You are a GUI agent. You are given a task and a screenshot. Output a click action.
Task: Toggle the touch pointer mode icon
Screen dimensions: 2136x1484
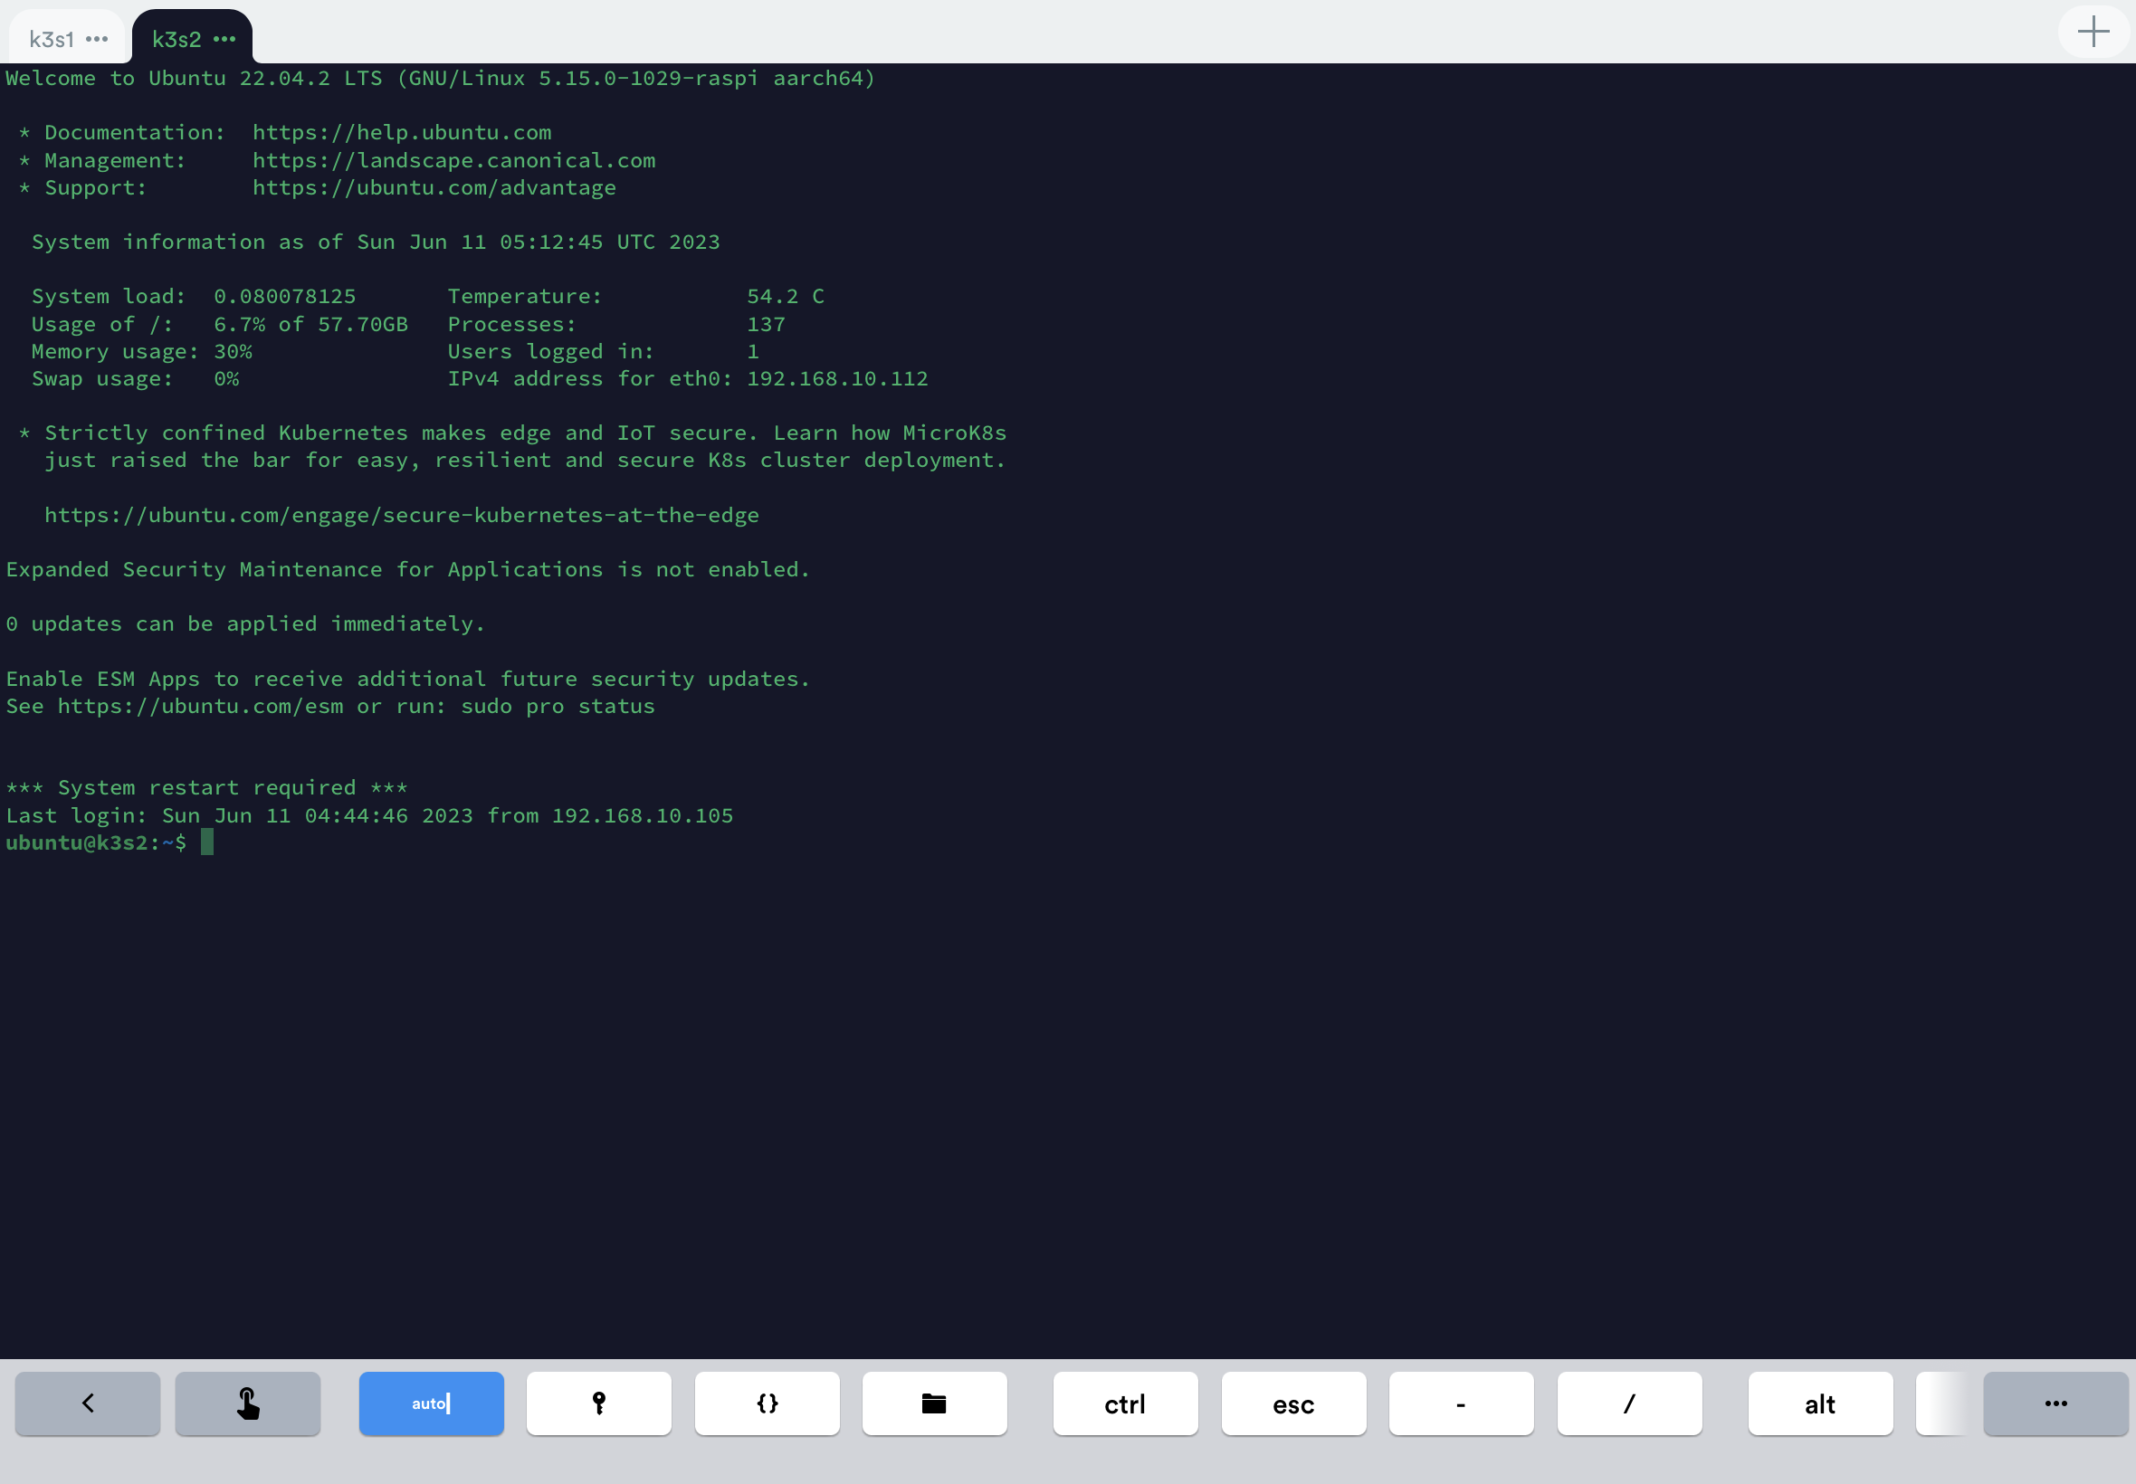coord(246,1404)
